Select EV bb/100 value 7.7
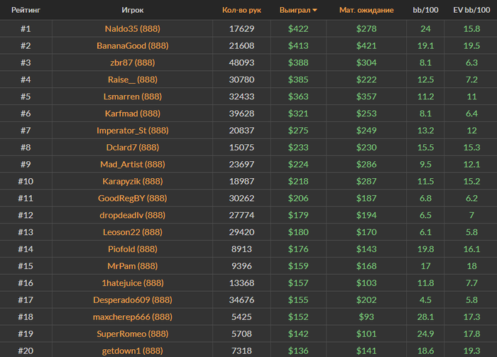The height and width of the screenshot is (357, 497). 471,283
